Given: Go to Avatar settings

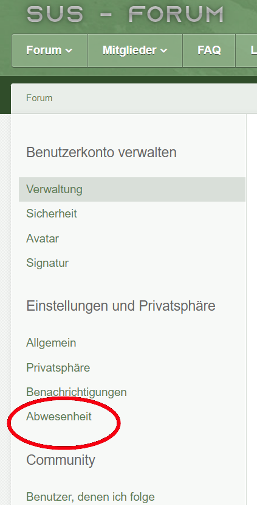Looking at the screenshot, I should [x=43, y=239].
